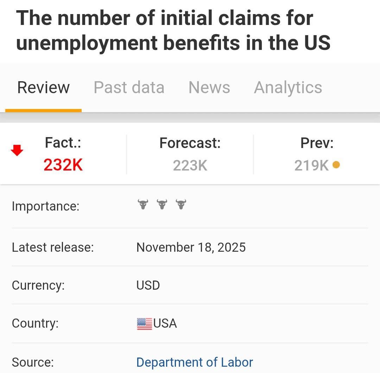This screenshot has width=380, height=373.
Task: Click the third bull importance icon
Action: (181, 204)
